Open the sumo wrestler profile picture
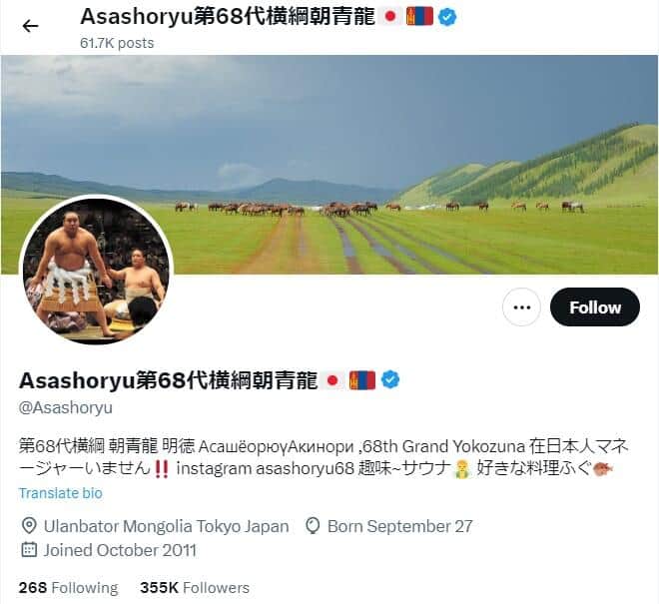 tap(96, 271)
